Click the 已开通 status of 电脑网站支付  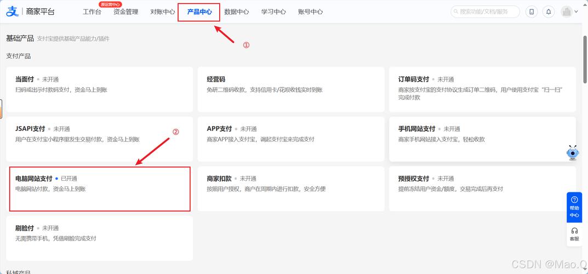[69, 179]
